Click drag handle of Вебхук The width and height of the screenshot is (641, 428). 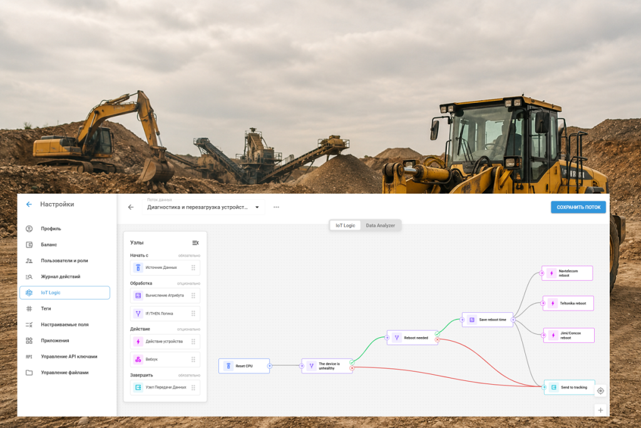pyautogui.click(x=193, y=359)
